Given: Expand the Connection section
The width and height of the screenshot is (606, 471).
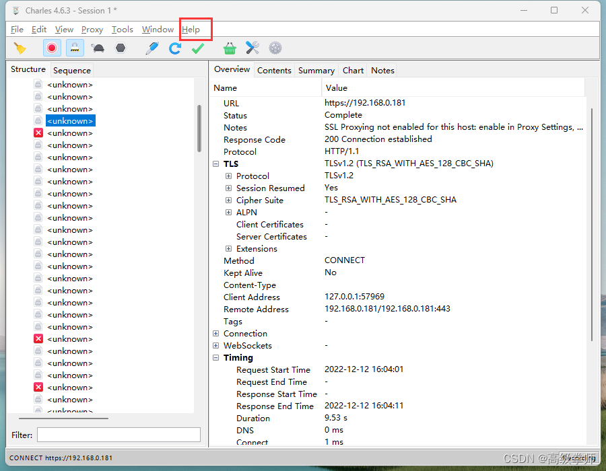Looking at the screenshot, I should [x=215, y=334].
